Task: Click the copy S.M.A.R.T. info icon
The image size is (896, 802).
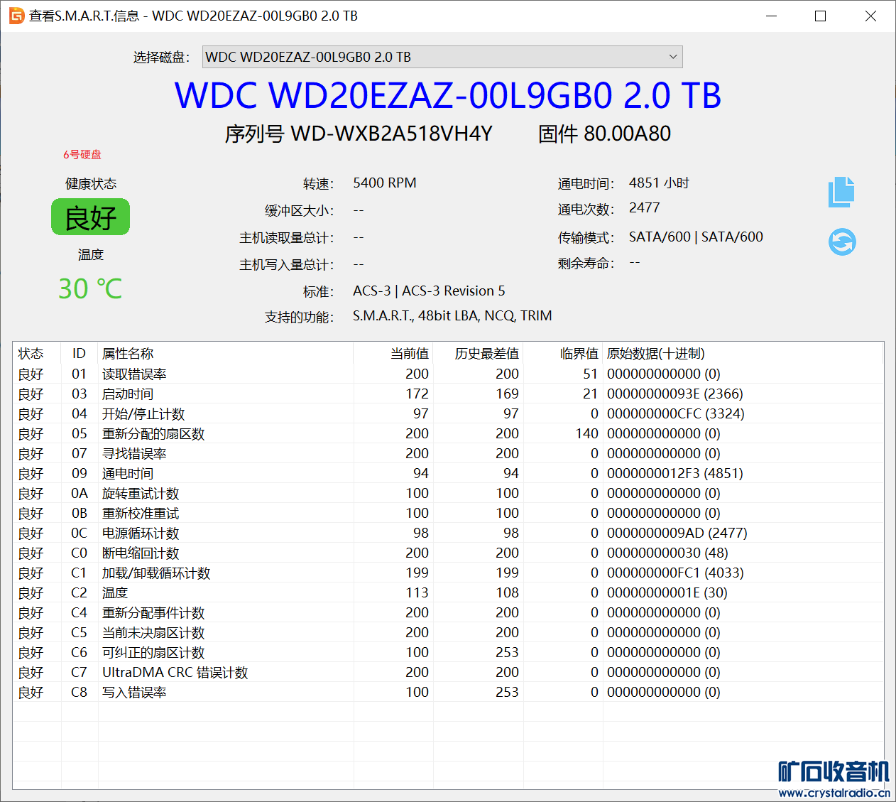Action: (841, 192)
